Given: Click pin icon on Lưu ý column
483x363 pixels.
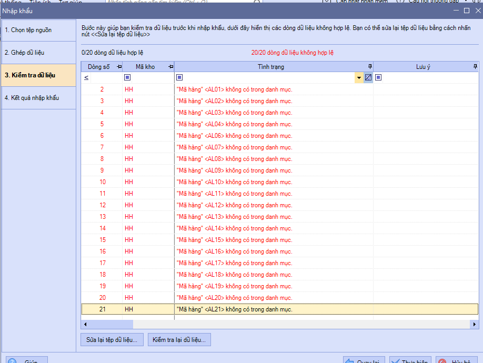Looking at the screenshot, I should (475, 67).
